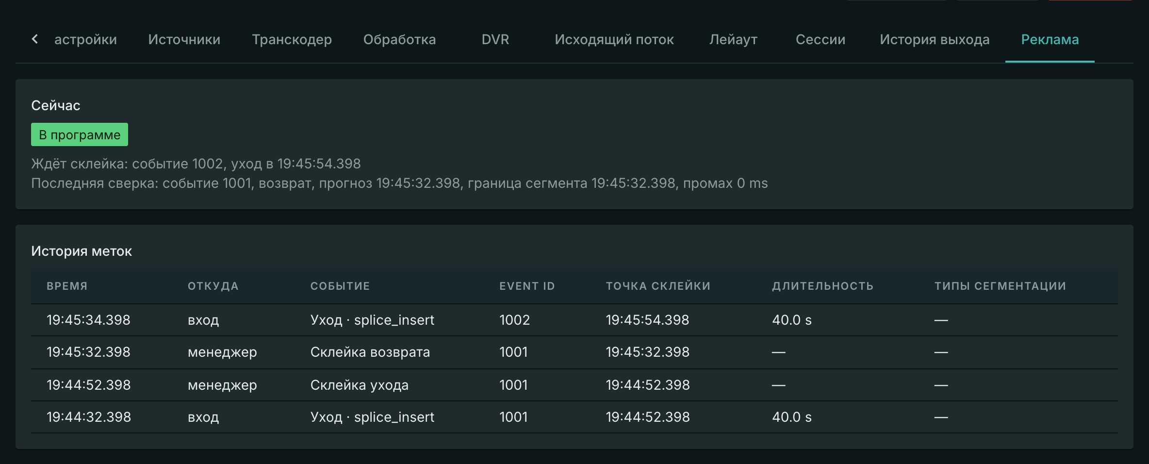Click the 'Последняя сверка: событие 1001' line
The height and width of the screenshot is (464, 1149).
399,183
